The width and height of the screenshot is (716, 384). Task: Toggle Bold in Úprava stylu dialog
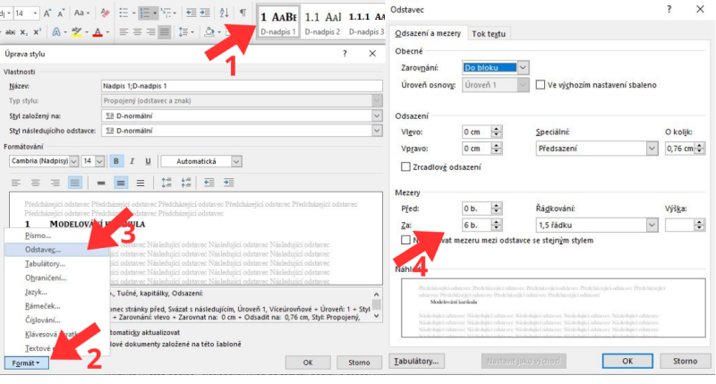(116, 161)
